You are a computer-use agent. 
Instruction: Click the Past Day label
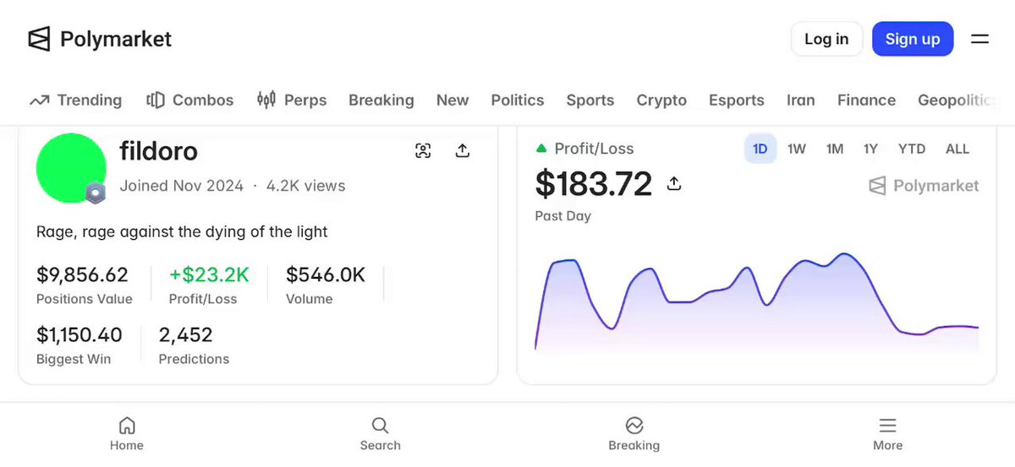(563, 216)
